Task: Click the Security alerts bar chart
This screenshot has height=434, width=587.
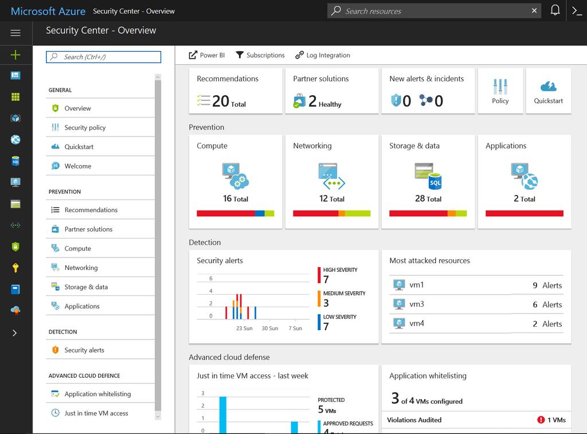Action: pyautogui.click(x=253, y=302)
